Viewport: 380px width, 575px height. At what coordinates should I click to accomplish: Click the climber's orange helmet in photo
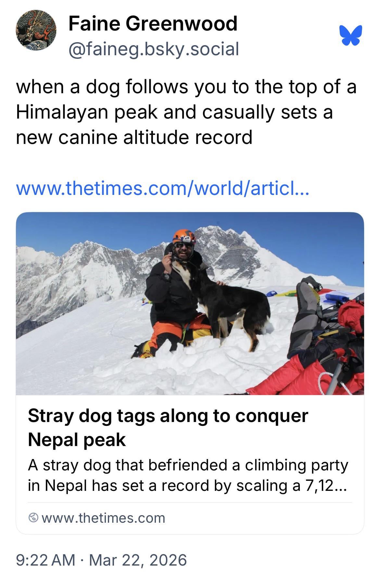point(184,236)
